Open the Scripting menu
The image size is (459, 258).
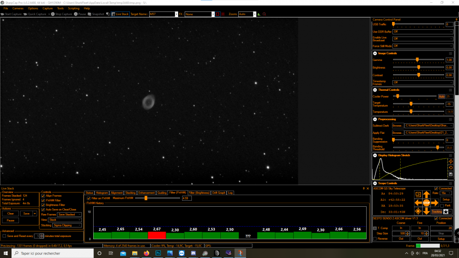(73, 8)
